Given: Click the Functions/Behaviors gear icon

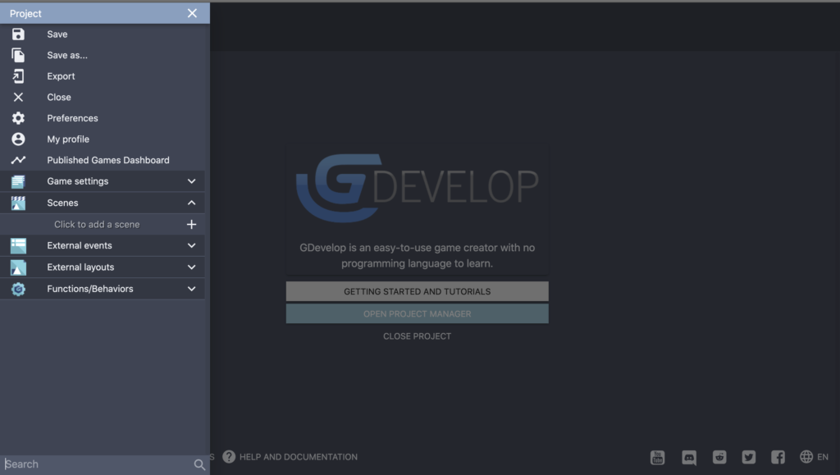Looking at the screenshot, I should coord(18,289).
